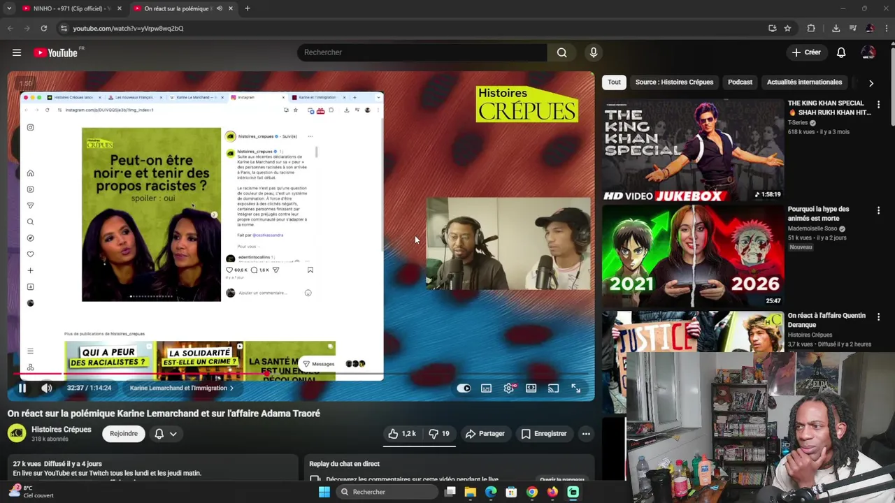The width and height of the screenshot is (895, 503).
Task: Open more actions three-dot menu under video
Action: (x=586, y=434)
